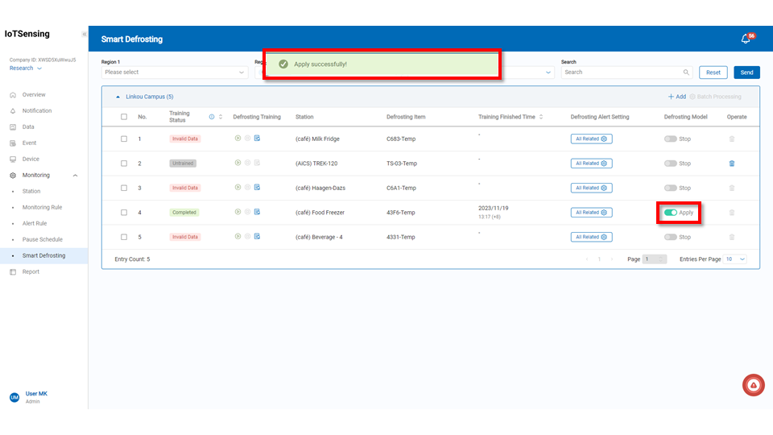Delete the TREK-120 row with trash icon
Image resolution: width=773 pixels, height=435 pixels.
(731, 164)
